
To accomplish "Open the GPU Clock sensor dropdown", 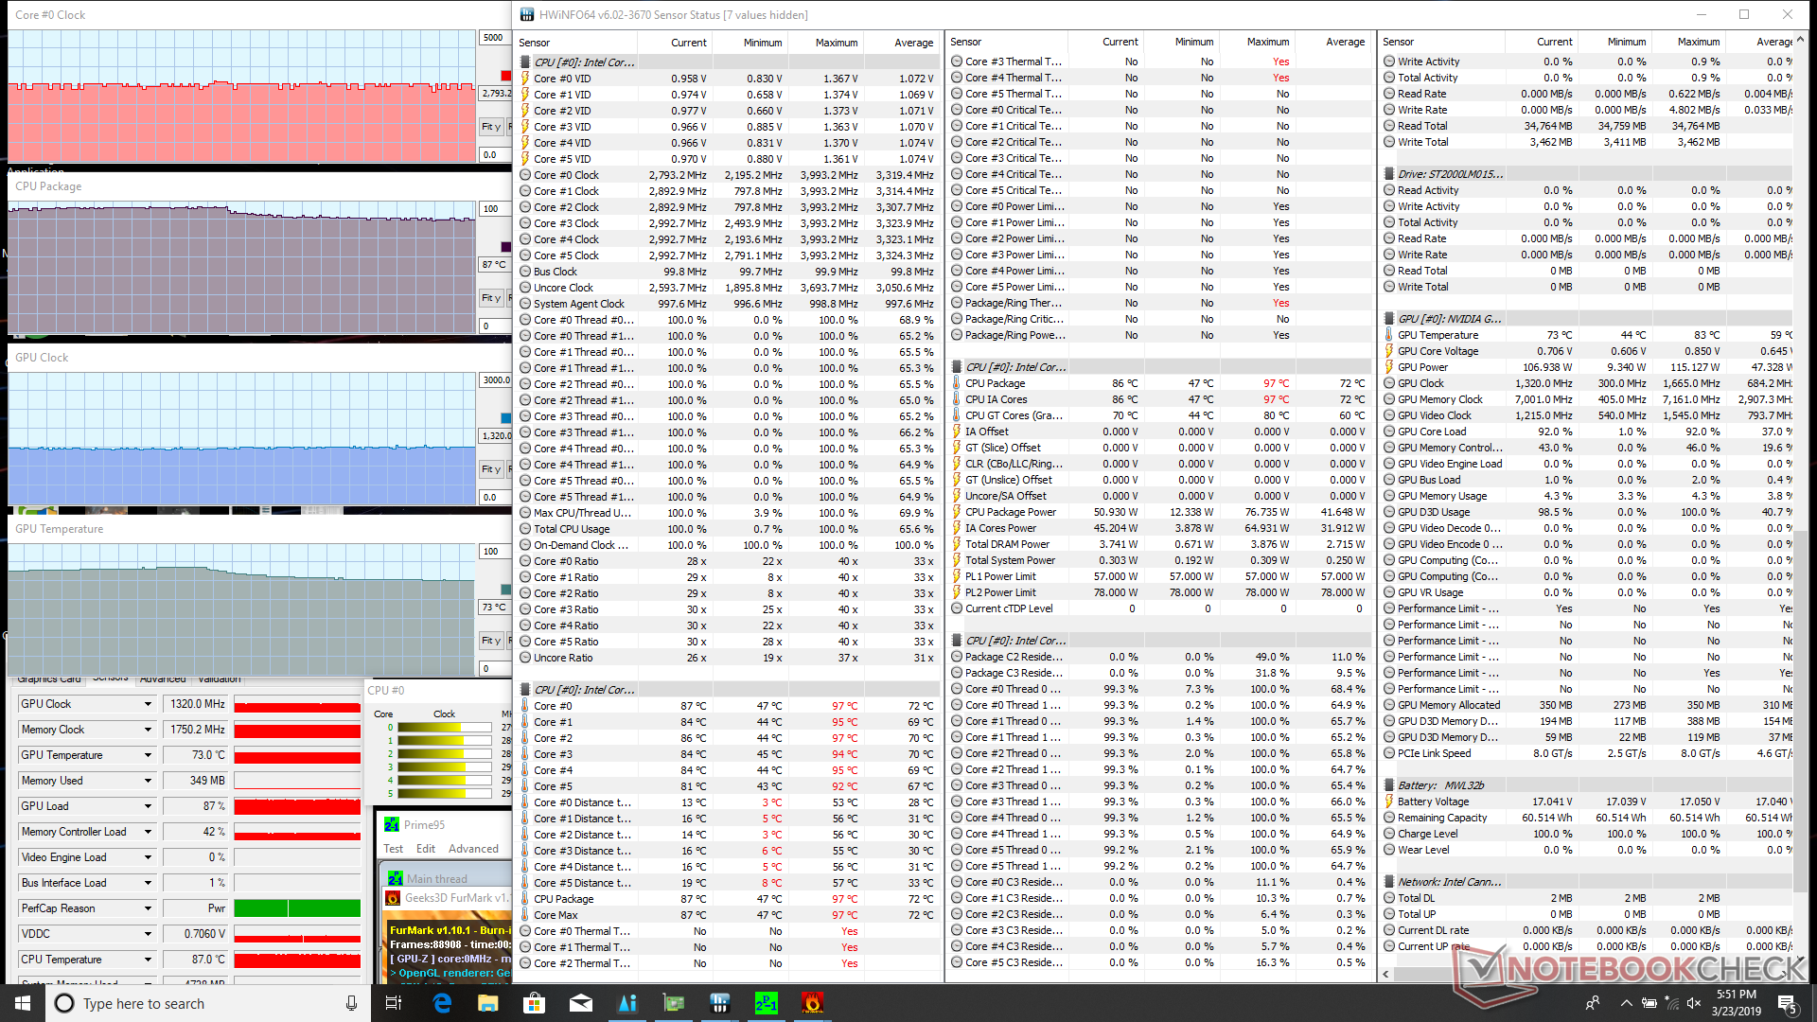I will [x=148, y=704].
